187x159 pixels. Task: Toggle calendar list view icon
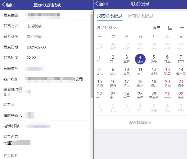(x=170, y=28)
